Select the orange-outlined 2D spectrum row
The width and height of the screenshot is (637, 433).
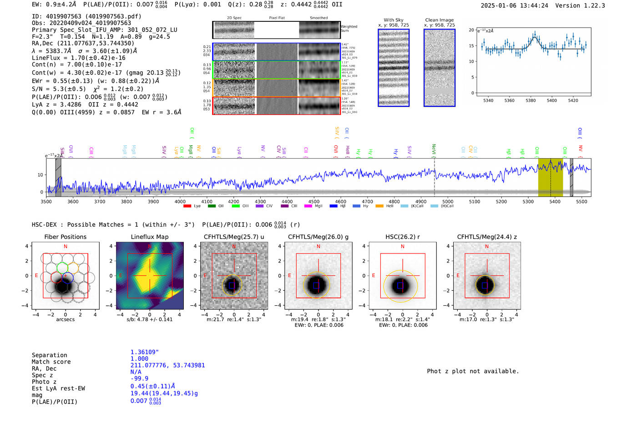tap(277, 88)
